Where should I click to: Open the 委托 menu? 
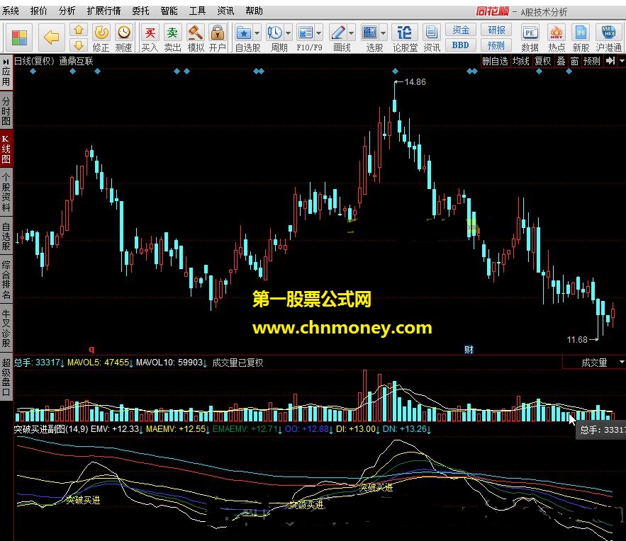(140, 11)
